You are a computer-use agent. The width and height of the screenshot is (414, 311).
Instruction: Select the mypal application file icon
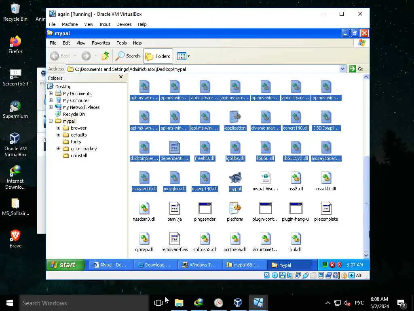235,178
